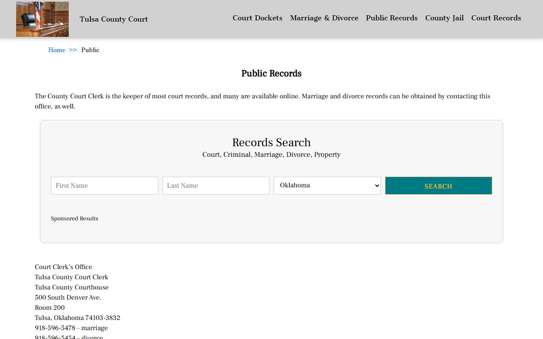Go to Marriage & Divorce page
This screenshot has height=339, width=543.
(x=324, y=18)
